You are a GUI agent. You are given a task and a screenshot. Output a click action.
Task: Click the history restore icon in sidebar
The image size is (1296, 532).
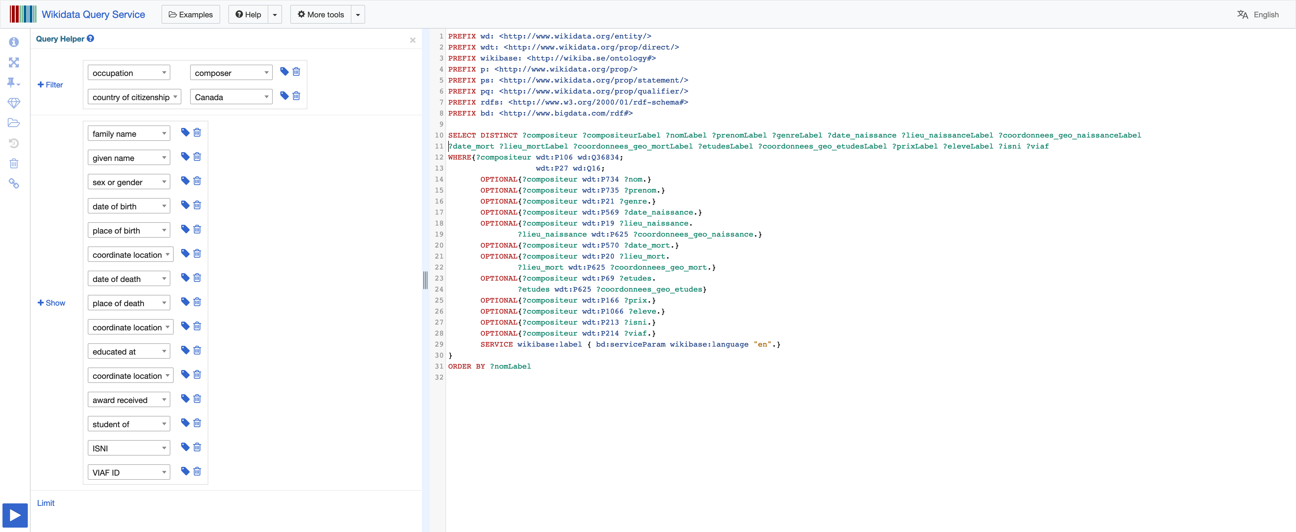pyautogui.click(x=14, y=143)
